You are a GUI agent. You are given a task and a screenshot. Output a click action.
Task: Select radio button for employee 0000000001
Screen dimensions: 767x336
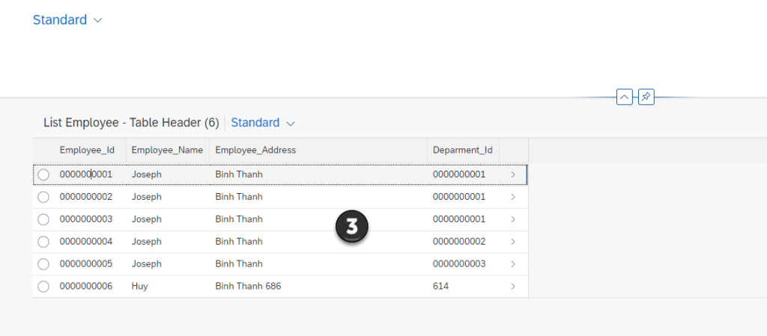point(43,174)
